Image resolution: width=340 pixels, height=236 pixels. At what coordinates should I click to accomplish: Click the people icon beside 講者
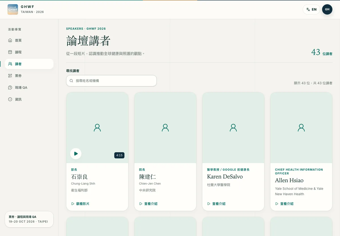(x=10, y=64)
